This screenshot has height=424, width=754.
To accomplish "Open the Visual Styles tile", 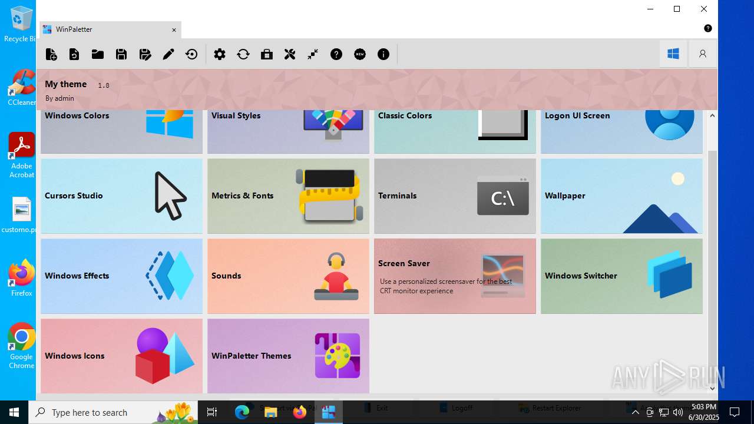I will [288, 131].
